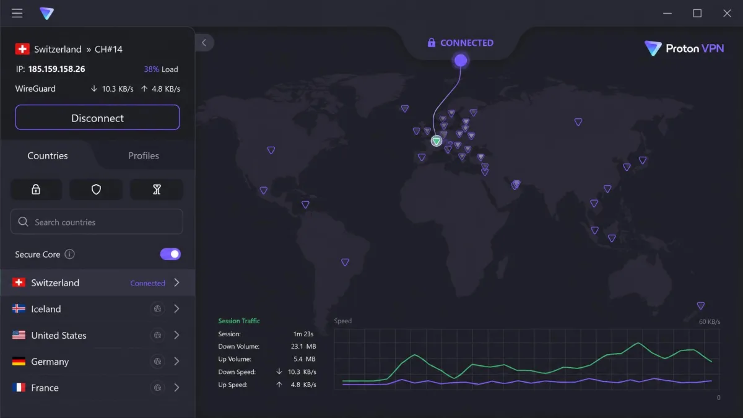Enable the NetShield shield icon
The width and height of the screenshot is (743, 418).
point(96,189)
